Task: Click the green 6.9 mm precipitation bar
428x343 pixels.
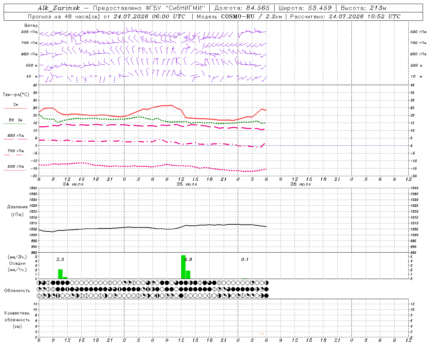Action: point(183,267)
